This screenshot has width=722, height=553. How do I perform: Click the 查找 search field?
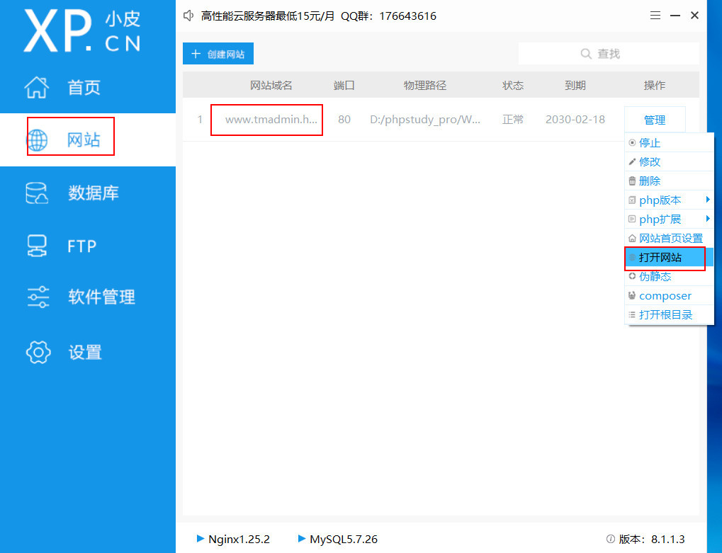click(608, 54)
